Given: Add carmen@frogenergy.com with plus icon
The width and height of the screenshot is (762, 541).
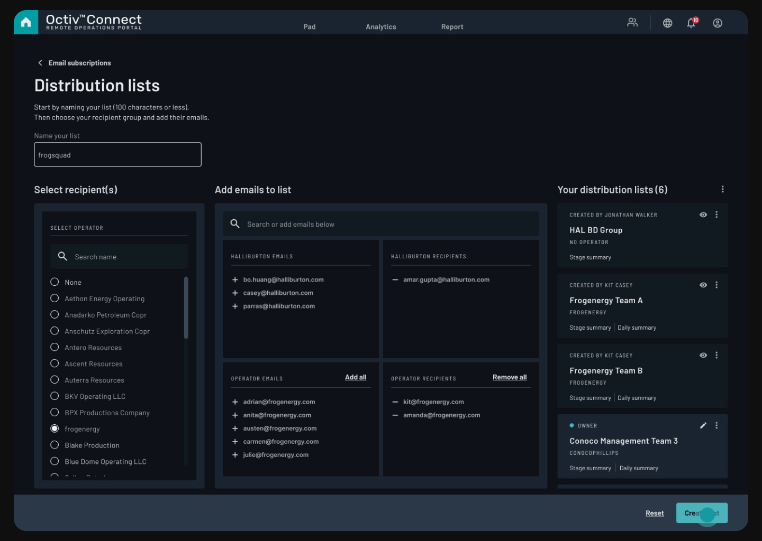Looking at the screenshot, I should pos(235,442).
